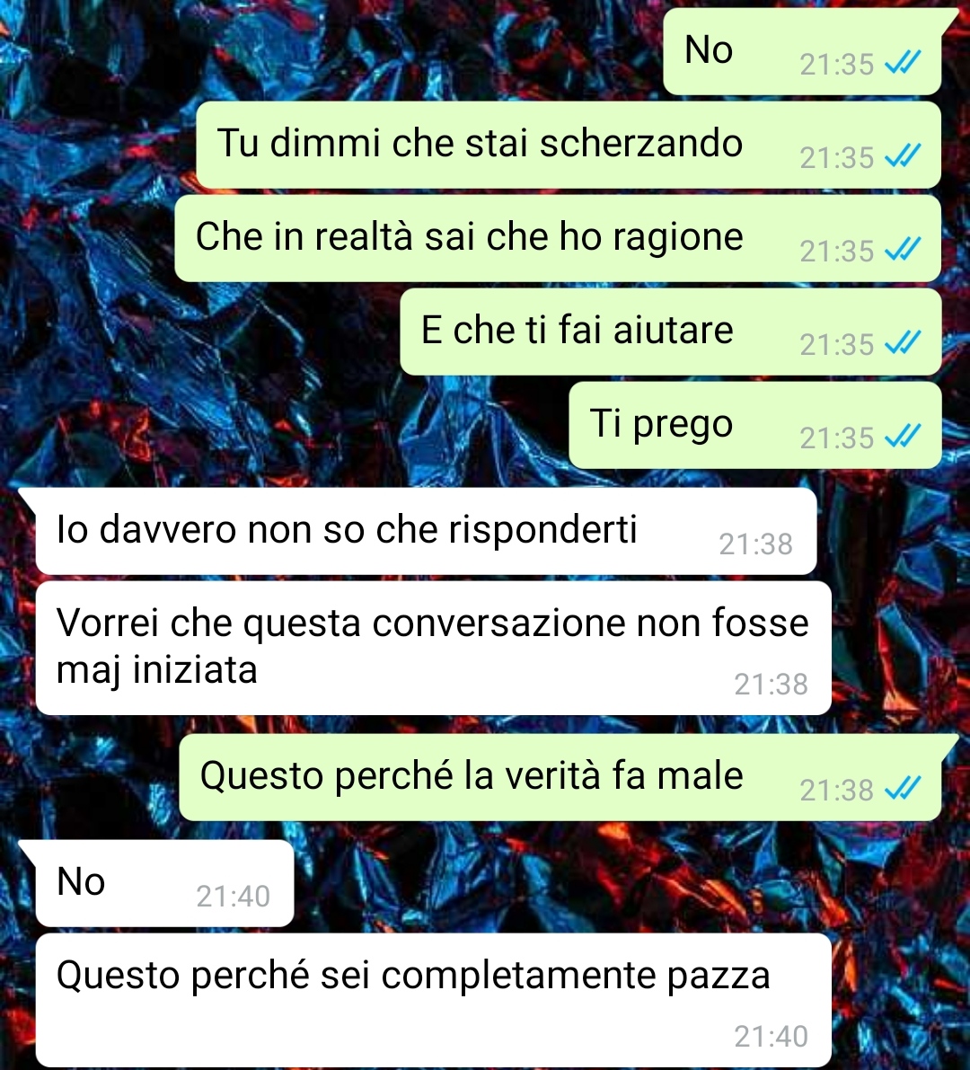
Task: Tap double checkmarks beside 'Tu dimmi che stai scherzando'
Action: click(903, 157)
